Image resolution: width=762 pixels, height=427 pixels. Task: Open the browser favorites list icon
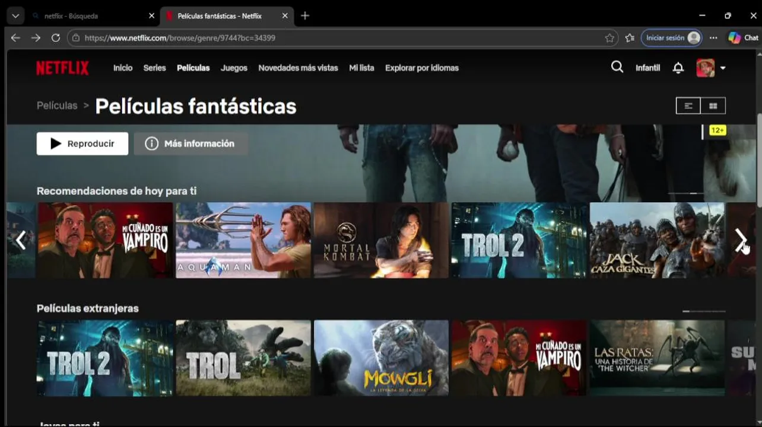(630, 38)
